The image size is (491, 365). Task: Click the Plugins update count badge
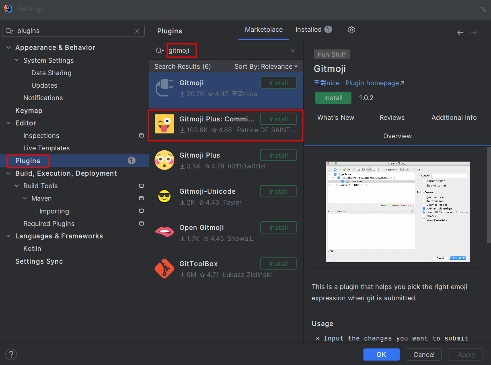click(131, 161)
